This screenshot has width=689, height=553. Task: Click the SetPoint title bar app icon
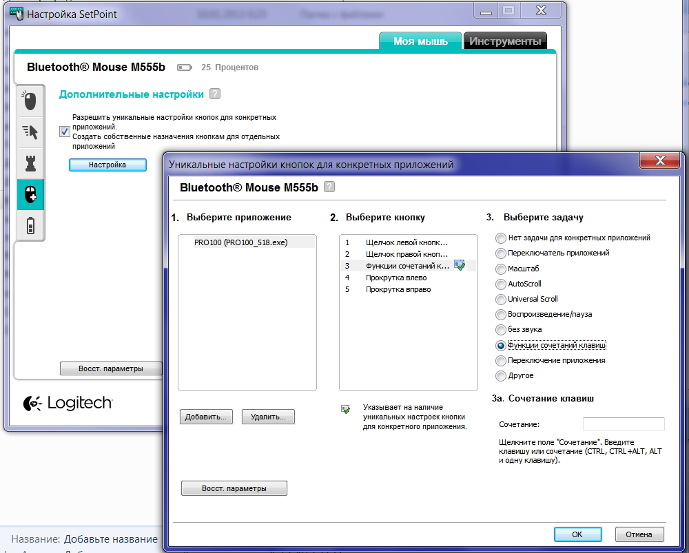[17, 14]
